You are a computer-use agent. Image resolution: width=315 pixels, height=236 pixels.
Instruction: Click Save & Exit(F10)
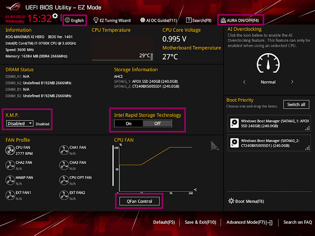tap(200, 222)
